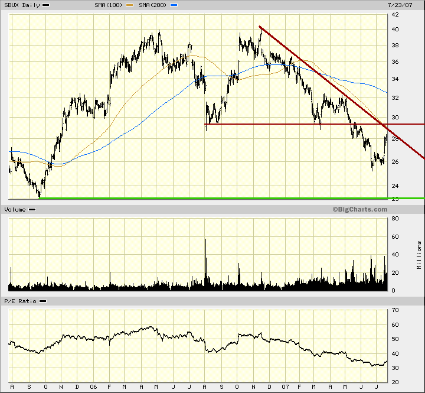The height and width of the screenshot is (393, 425).
Task: Click the 26 price axis label
Action: [395, 162]
